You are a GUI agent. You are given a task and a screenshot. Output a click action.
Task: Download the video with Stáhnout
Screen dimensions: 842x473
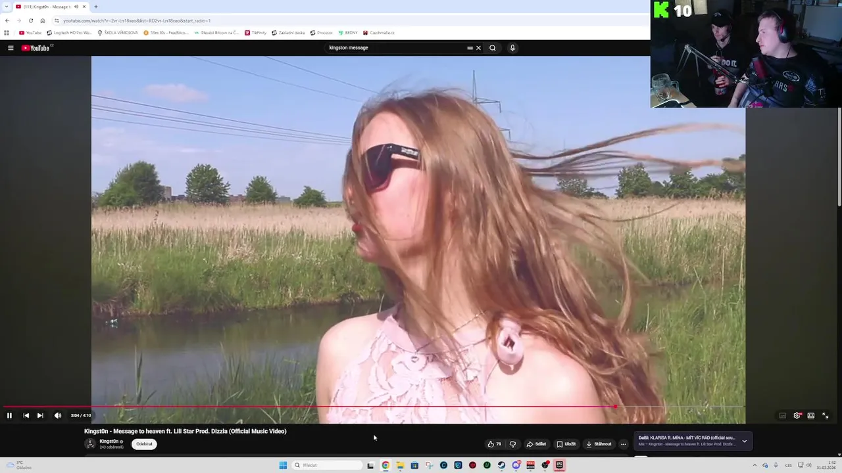point(598,444)
